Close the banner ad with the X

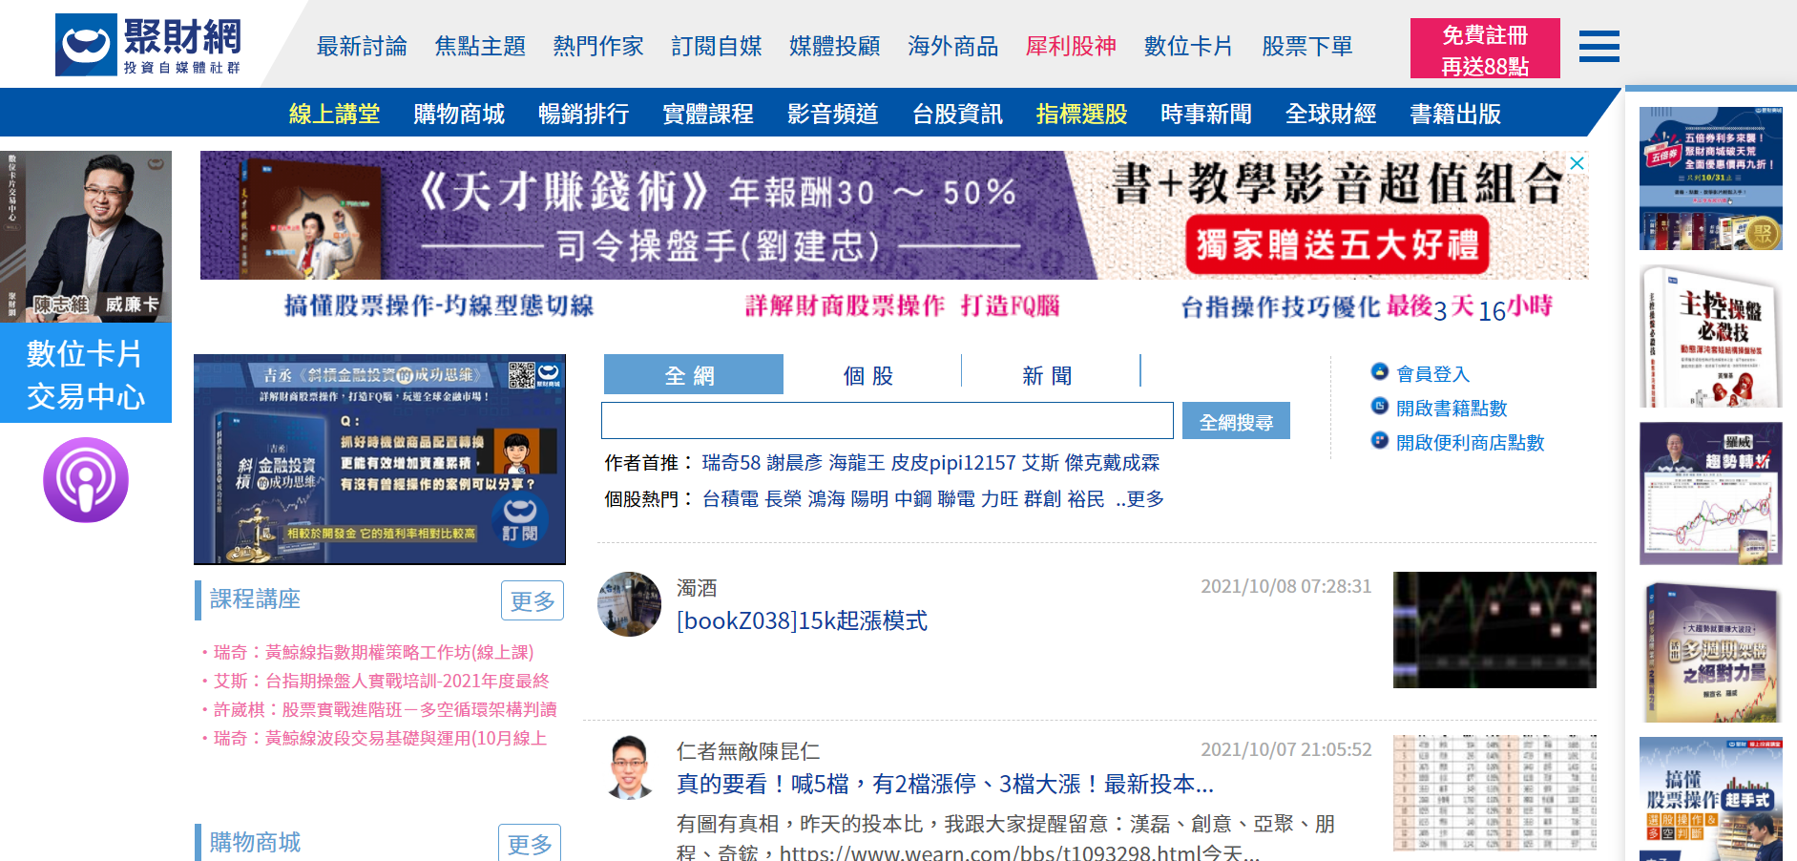pos(1578,163)
